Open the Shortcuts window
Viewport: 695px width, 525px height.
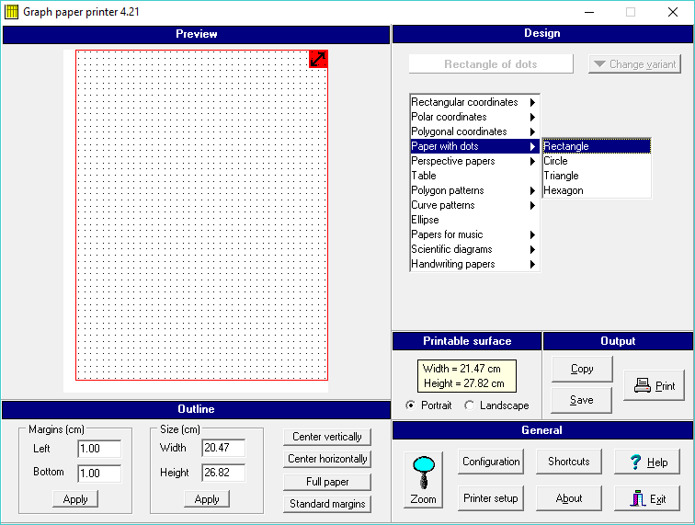pyautogui.click(x=569, y=462)
